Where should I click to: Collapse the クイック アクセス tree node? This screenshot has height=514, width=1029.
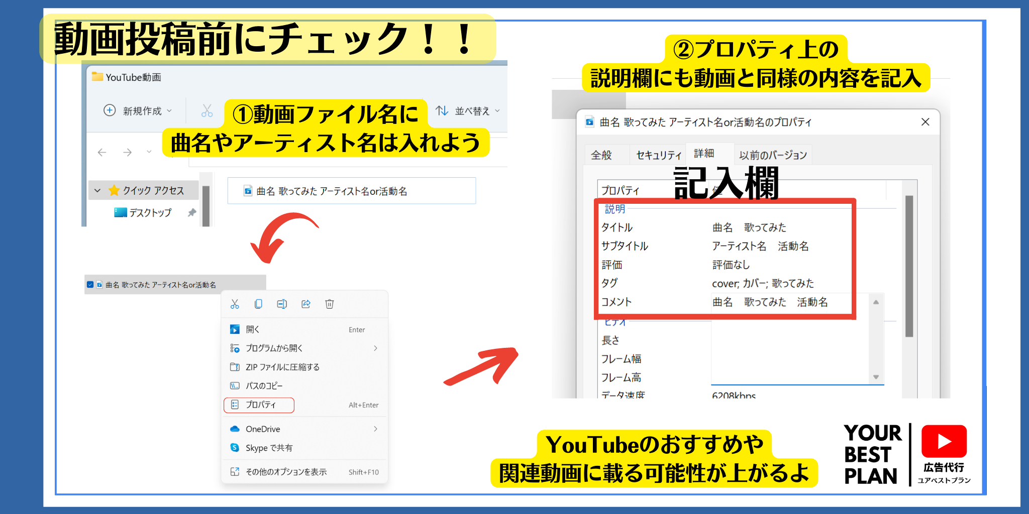[x=97, y=191]
